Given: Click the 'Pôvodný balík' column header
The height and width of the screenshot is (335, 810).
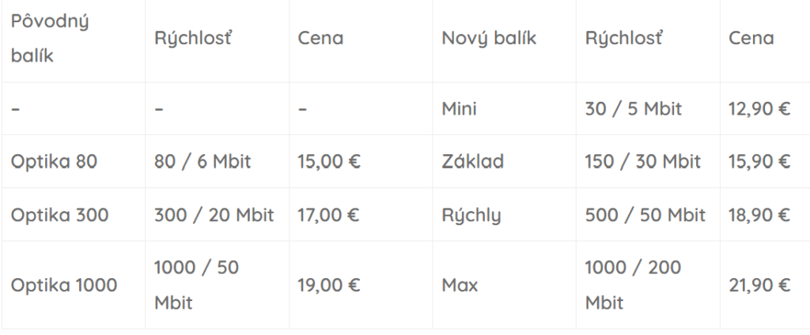Looking at the screenshot, I should coord(49,39).
